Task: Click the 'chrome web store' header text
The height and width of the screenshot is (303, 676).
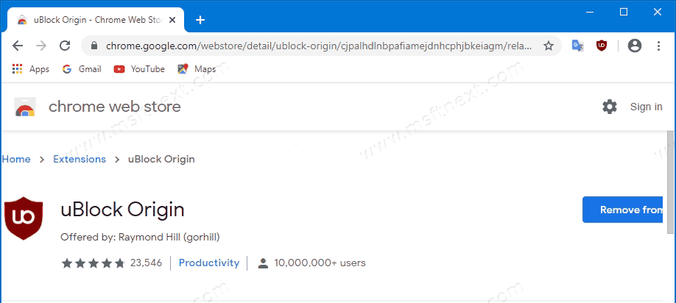Action: [x=115, y=107]
